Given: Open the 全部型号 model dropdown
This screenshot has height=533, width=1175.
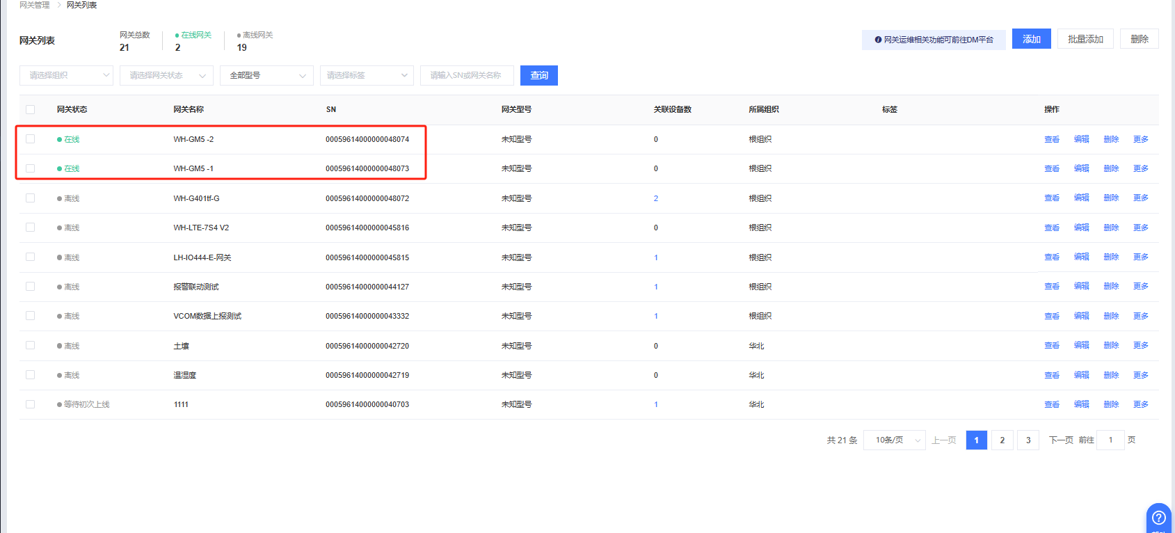Looking at the screenshot, I should tap(266, 75).
